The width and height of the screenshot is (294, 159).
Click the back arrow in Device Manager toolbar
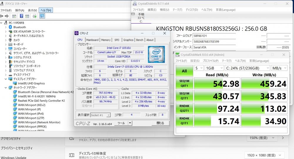(x=2, y=16)
